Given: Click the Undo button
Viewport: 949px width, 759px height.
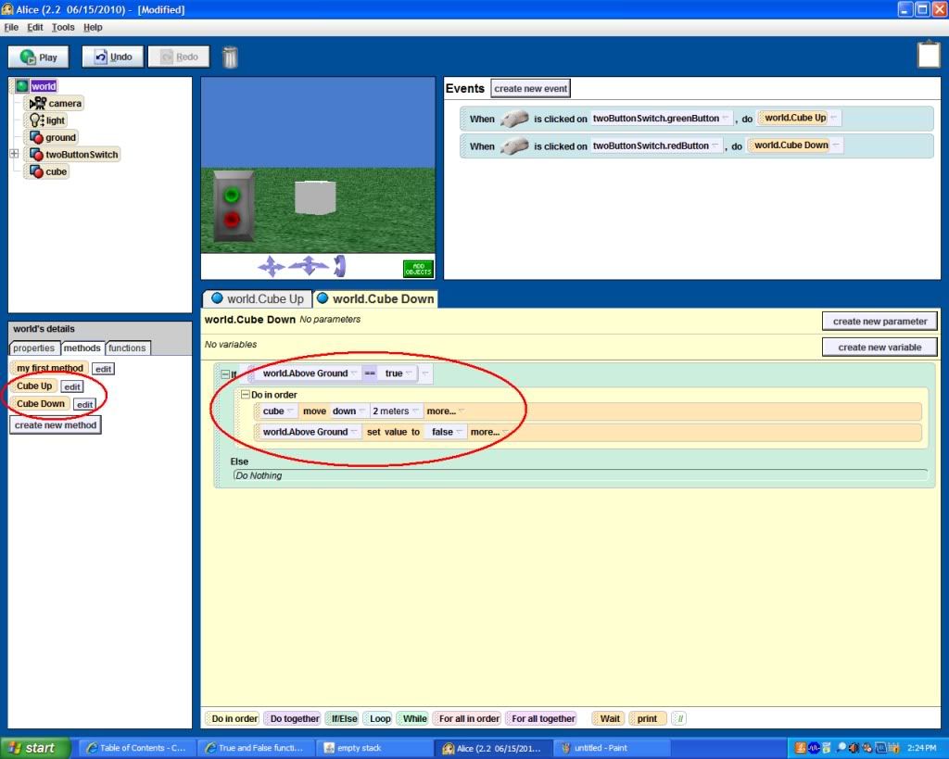Looking at the screenshot, I should (x=113, y=57).
